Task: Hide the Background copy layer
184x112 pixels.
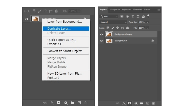Action: 101,34
